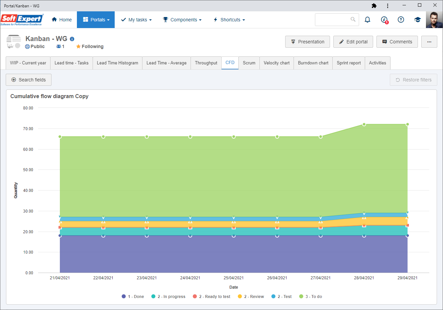Click the info icon beside Kanban - WG
The width and height of the screenshot is (443, 310).
click(x=72, y=39)
